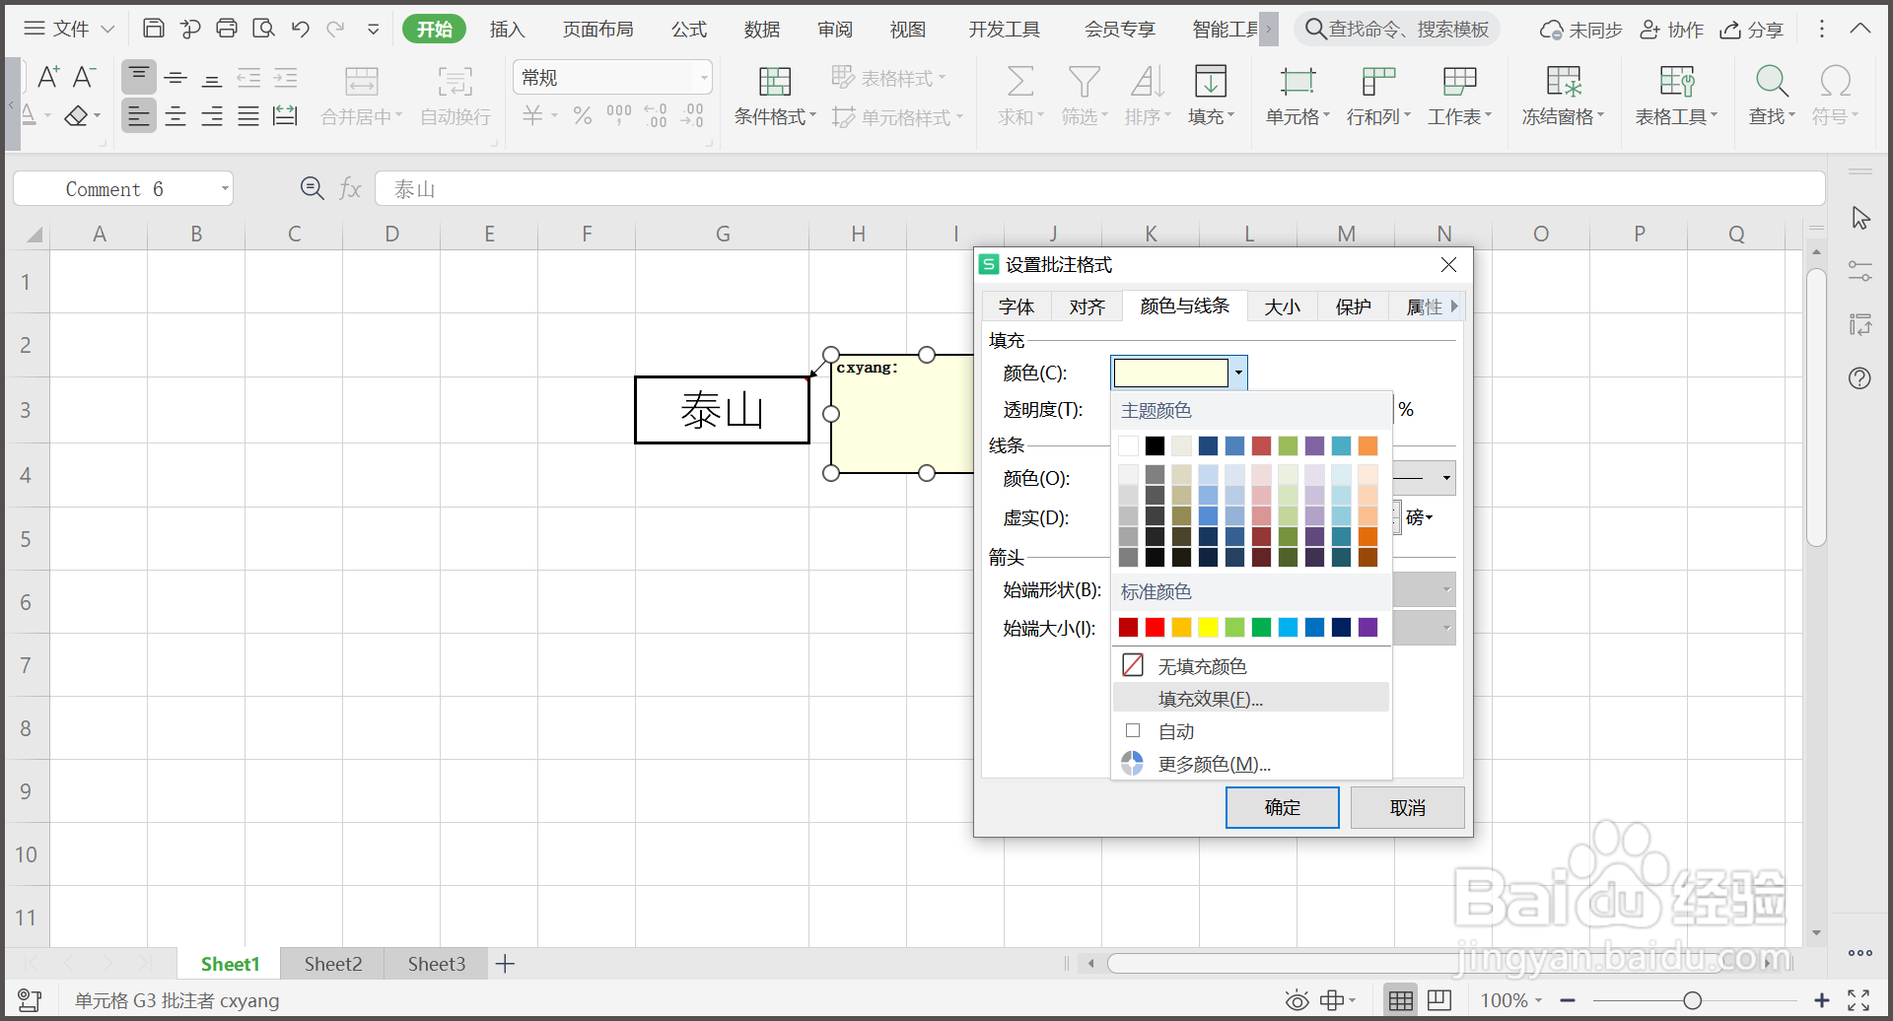Open the 保护 tab in the dialog
This screenshot has width=1893, height=1021.
coord(1353,306)
